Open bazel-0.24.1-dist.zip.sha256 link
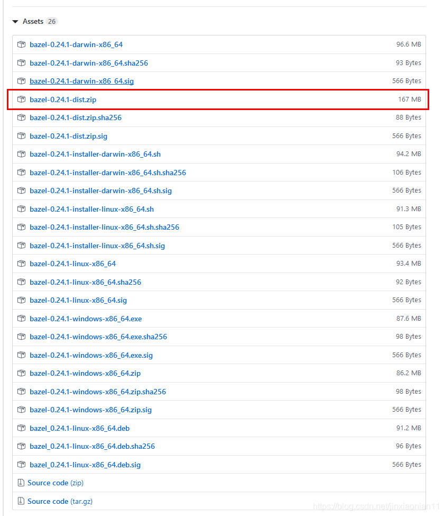 coord(76,117)
